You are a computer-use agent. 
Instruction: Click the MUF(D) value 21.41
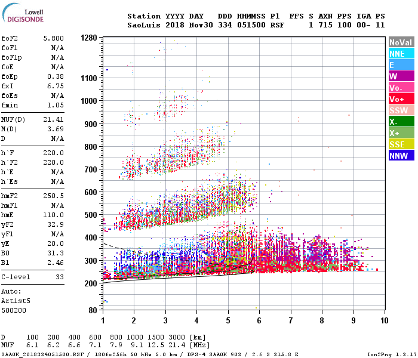click(54, 119)
